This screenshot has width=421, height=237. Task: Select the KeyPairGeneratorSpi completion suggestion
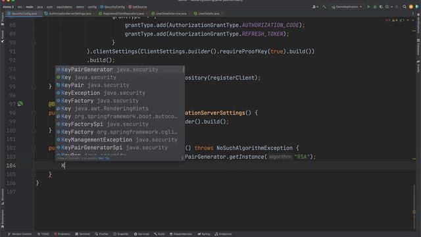(120, 147)
